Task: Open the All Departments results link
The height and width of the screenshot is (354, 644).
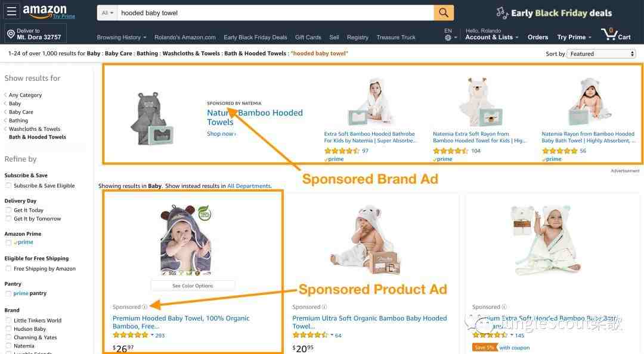Action: tap(249, 186)
